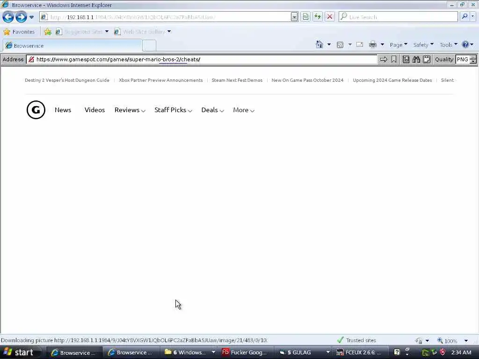The width and height of the screenshot is (479, 359).
Task: Click the red X Stop button
Action: pyautogui.click(x=330, y=17)
